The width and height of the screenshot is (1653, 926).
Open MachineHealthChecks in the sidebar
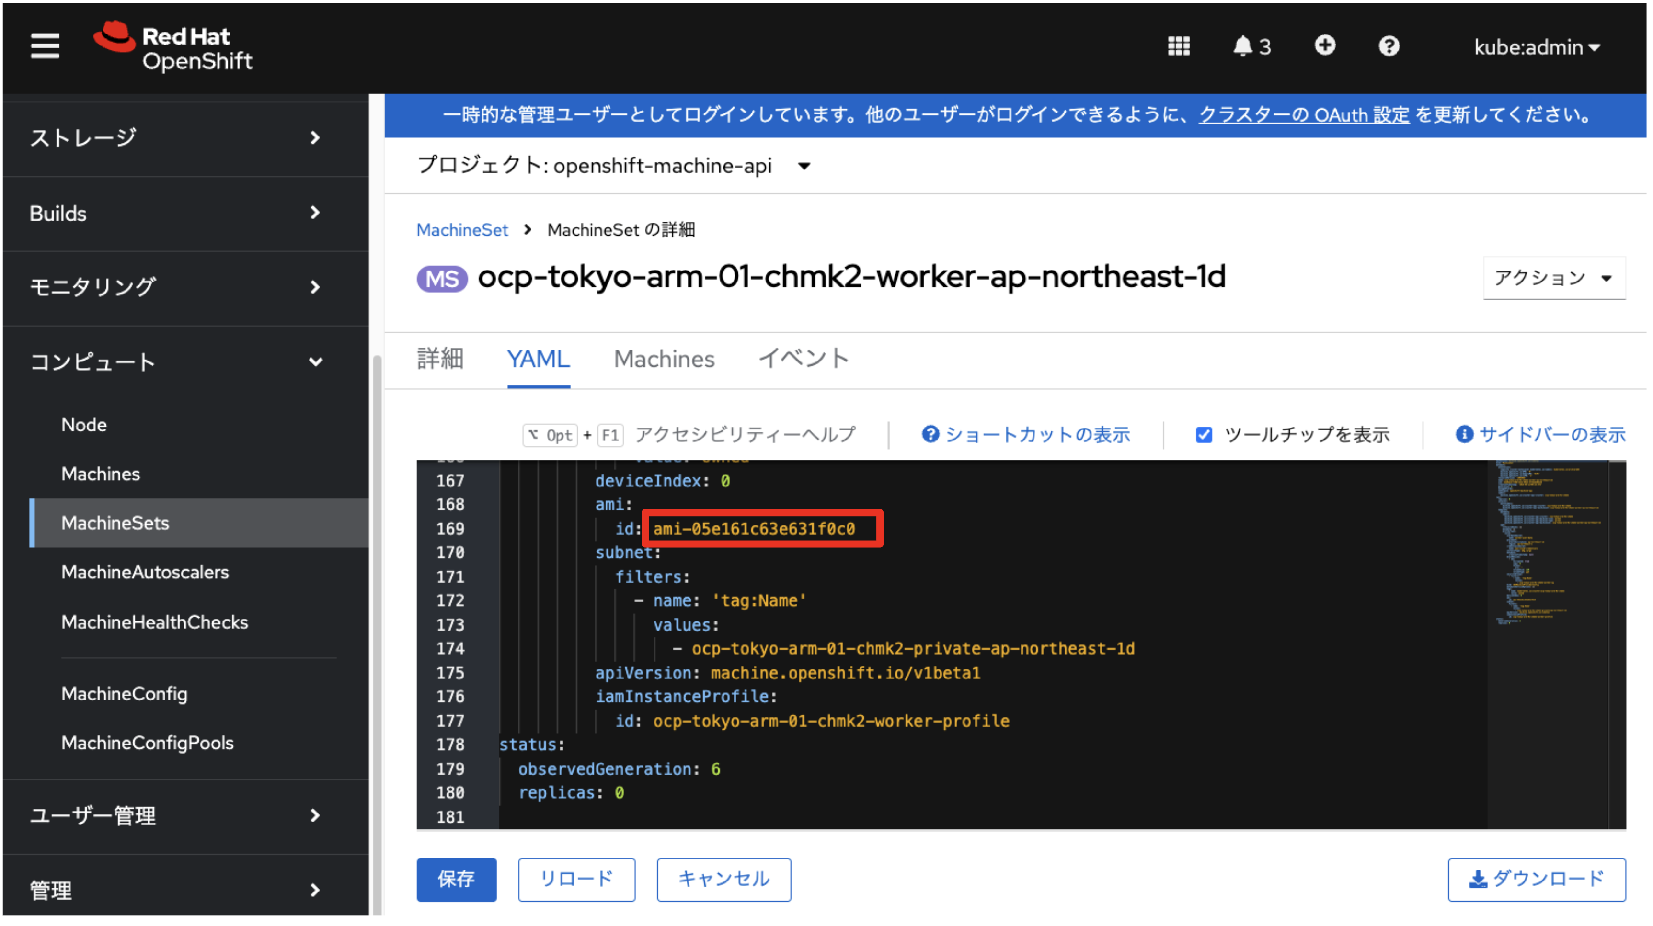tap(155, 622)
